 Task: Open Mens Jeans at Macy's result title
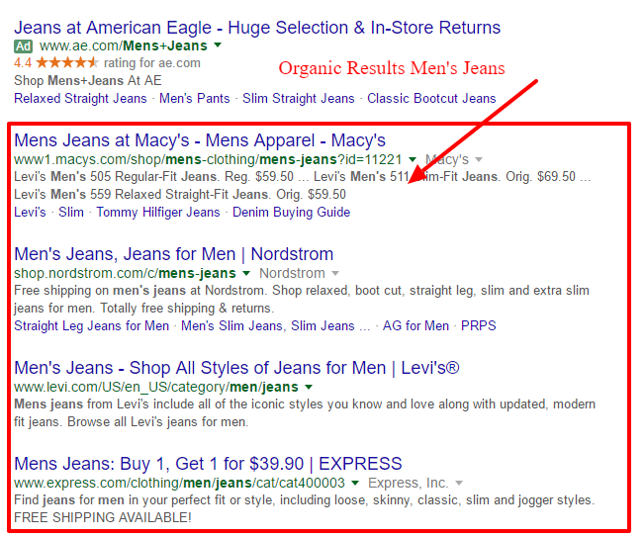coord(200,140)
